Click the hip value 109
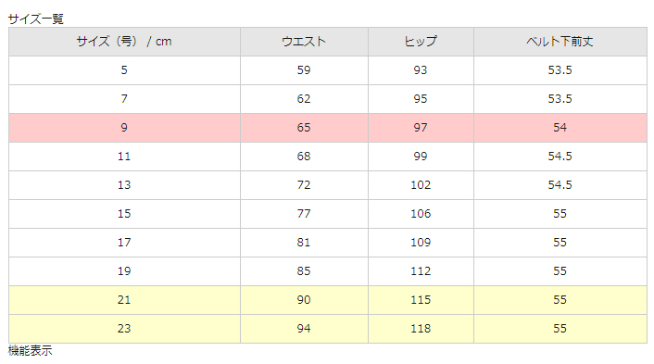This screenshot has height=364, width=654. click(x=421, y=243)
